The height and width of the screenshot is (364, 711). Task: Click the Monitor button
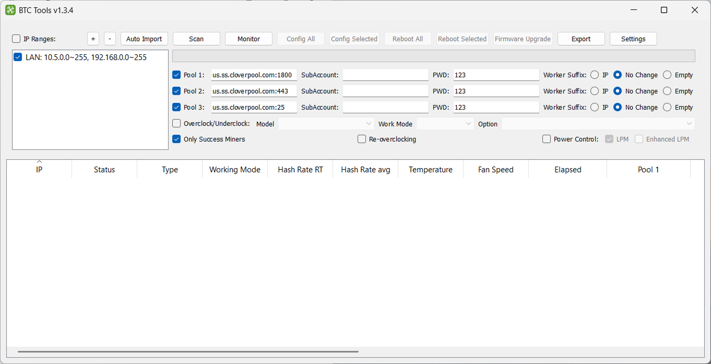(248, 39)
